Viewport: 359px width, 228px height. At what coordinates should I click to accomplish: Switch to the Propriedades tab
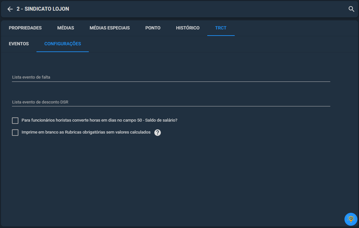point(25,28)
